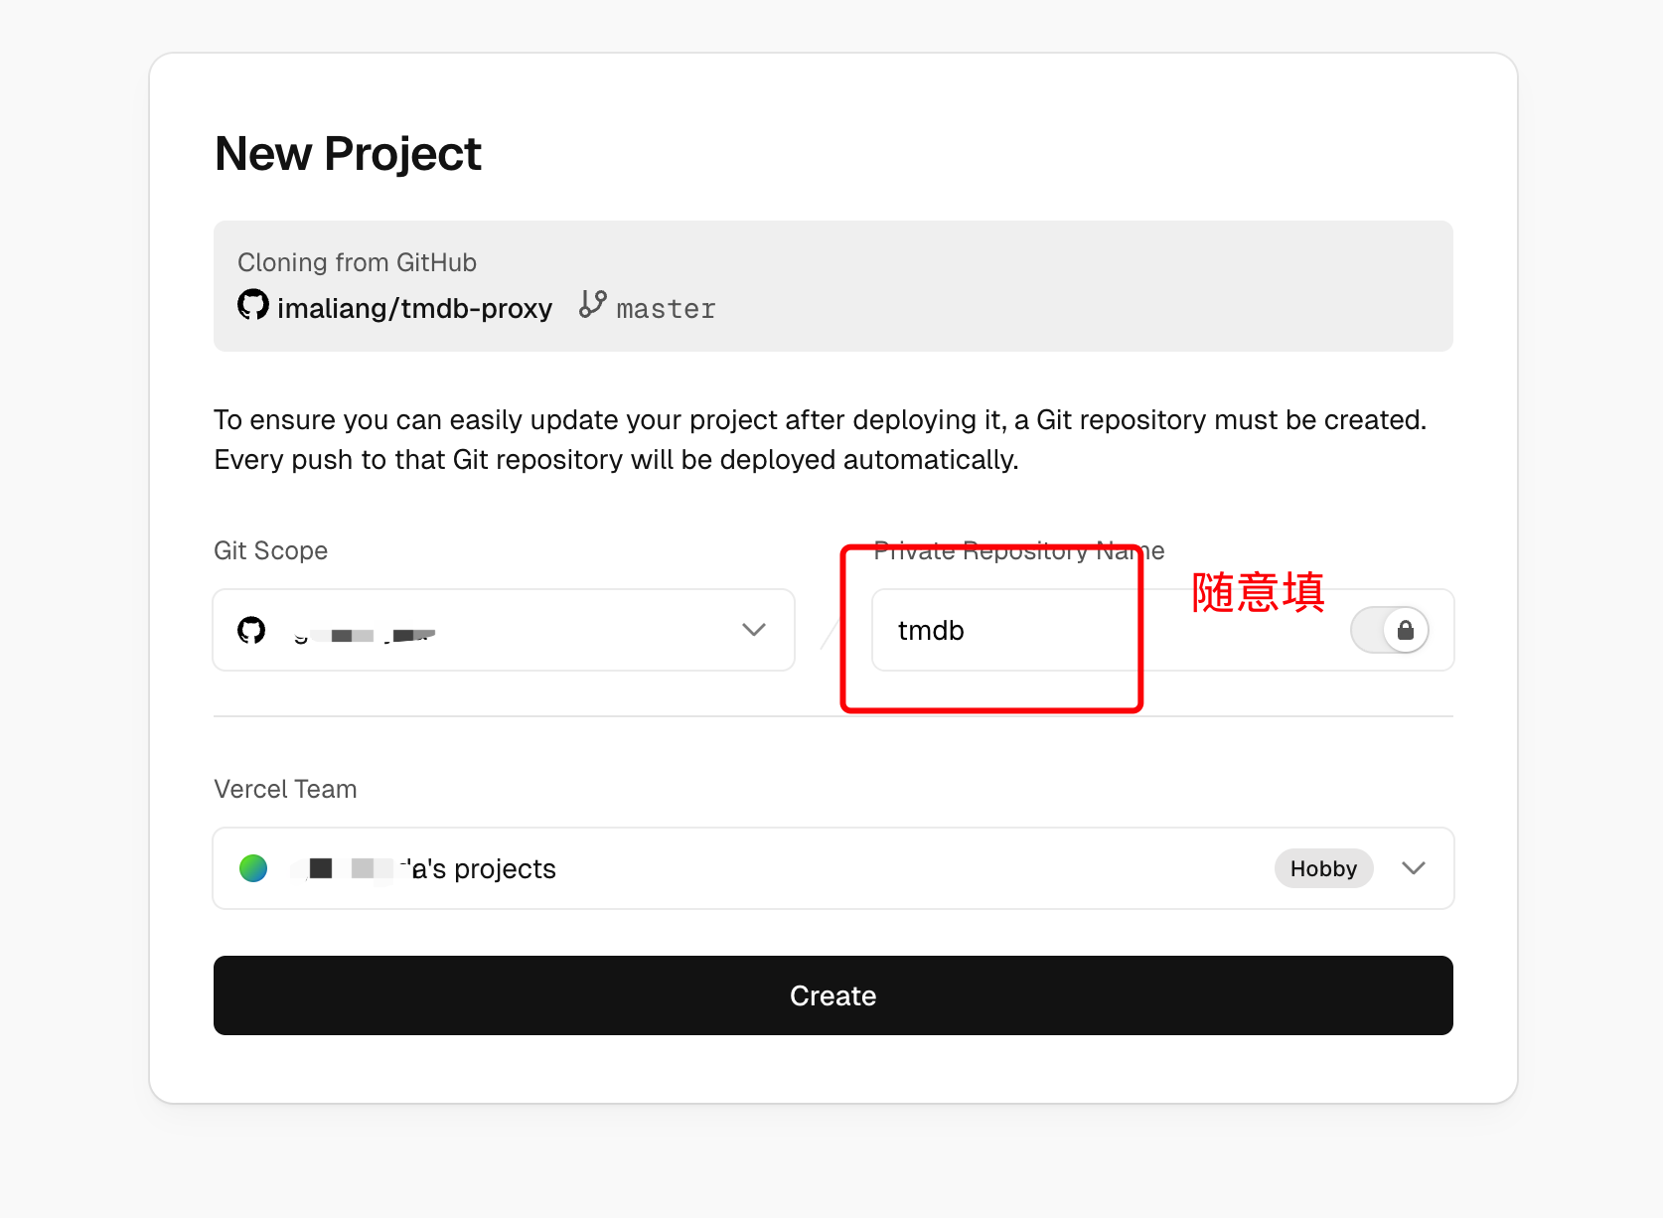This screenshot has width=1663, height=1218.
Task: Click the Create button
Action: tap(832, 995)
